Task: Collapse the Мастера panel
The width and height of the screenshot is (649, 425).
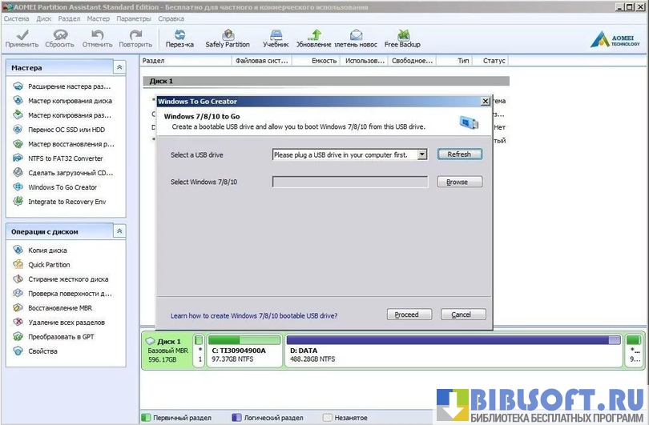Action: coord(119,68)
